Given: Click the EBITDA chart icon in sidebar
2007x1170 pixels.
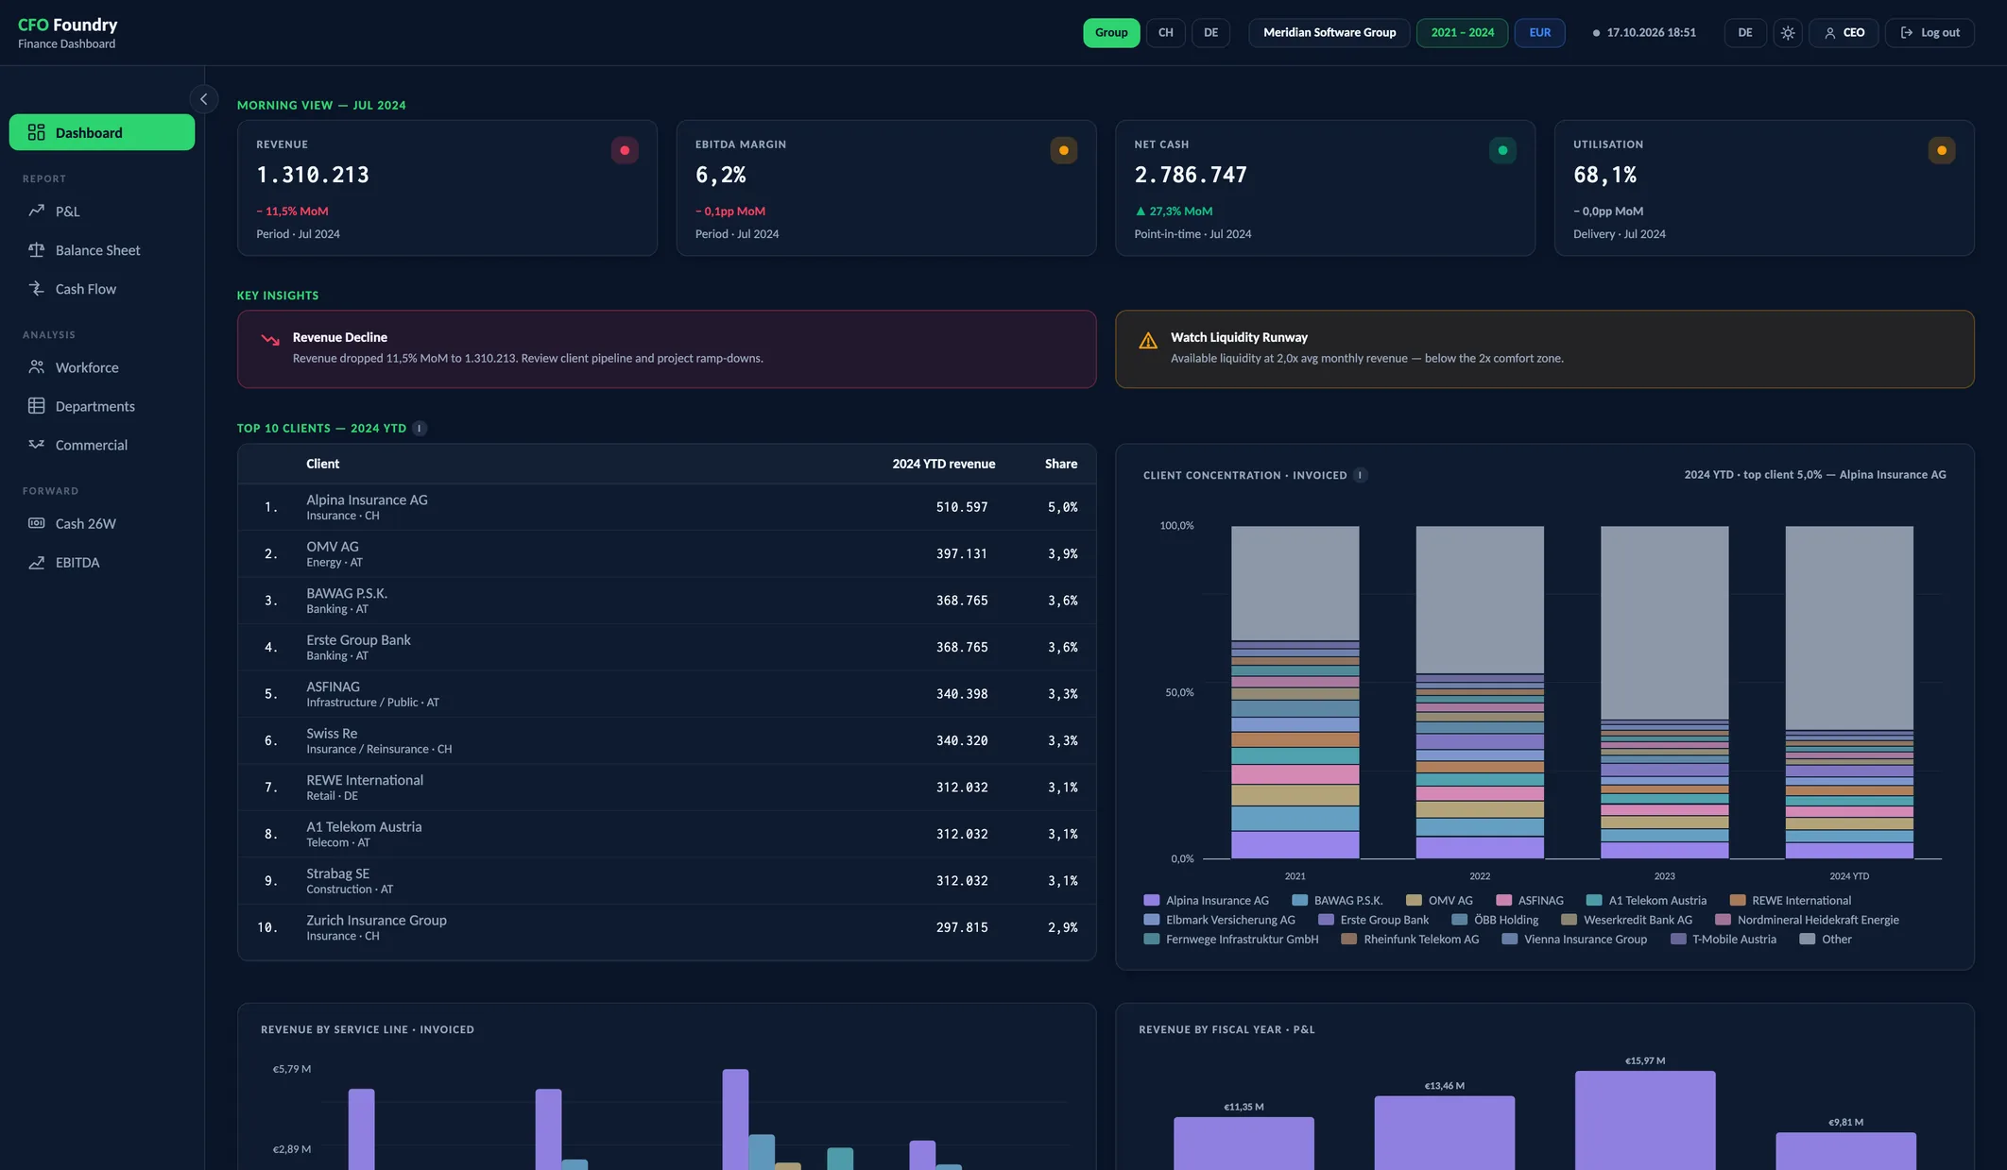Looking at the screenshot, I should coord(37,562).
